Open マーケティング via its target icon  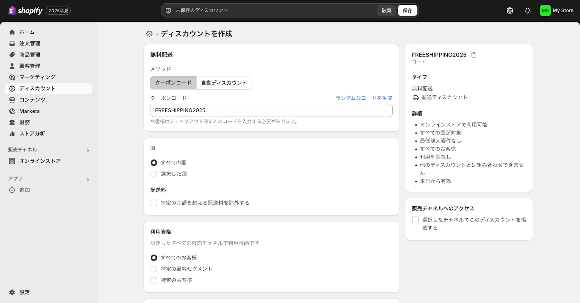click(12, 77)
